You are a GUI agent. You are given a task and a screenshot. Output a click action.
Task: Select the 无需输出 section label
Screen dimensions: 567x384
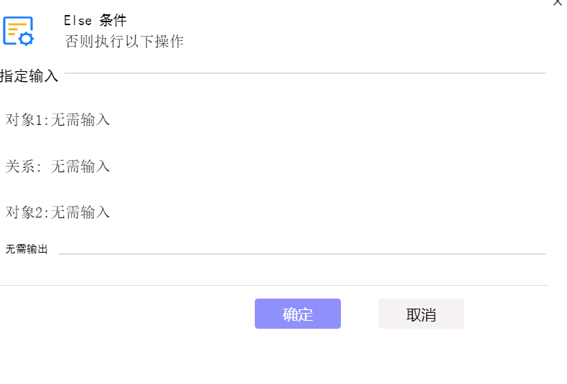pos(27,249)
